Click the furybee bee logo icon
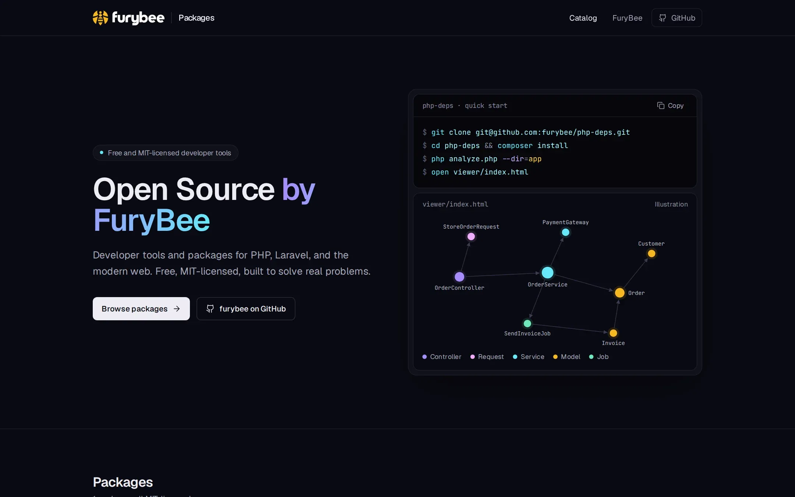Image resolution: width=795 pixels, height=497 pixels. click(x=100, y=18)
